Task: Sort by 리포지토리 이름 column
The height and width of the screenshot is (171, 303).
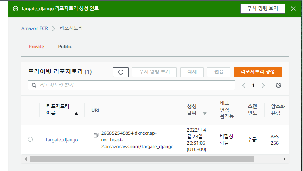Action: point(62,110)
